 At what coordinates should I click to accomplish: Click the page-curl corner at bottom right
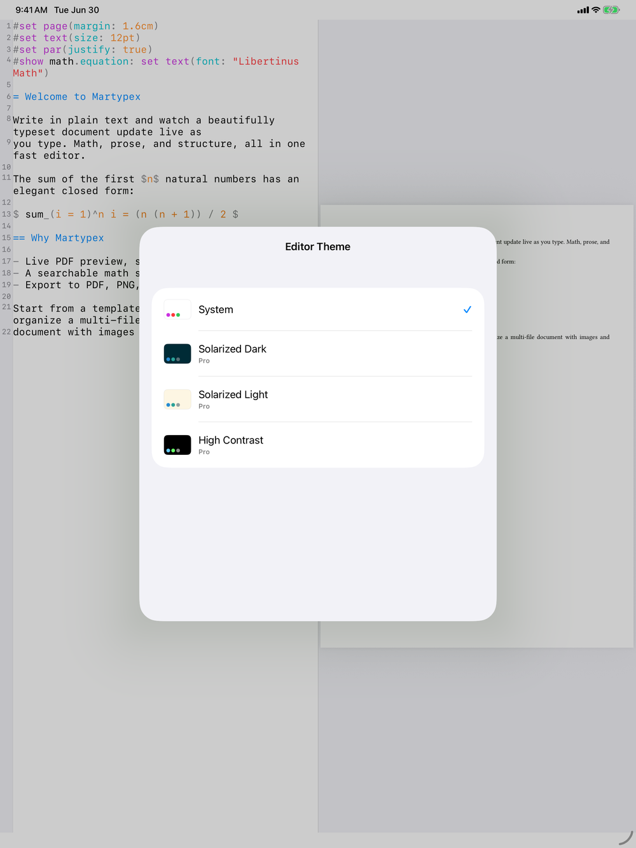pyautogui.click(x=626, y=838)
